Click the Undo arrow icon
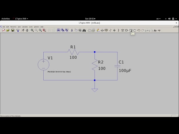The width and height of the screenshot is (179, 134). click(139, 30)
